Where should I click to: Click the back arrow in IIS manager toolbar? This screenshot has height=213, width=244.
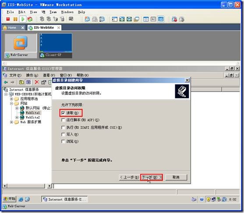click(x=6, y=82)
